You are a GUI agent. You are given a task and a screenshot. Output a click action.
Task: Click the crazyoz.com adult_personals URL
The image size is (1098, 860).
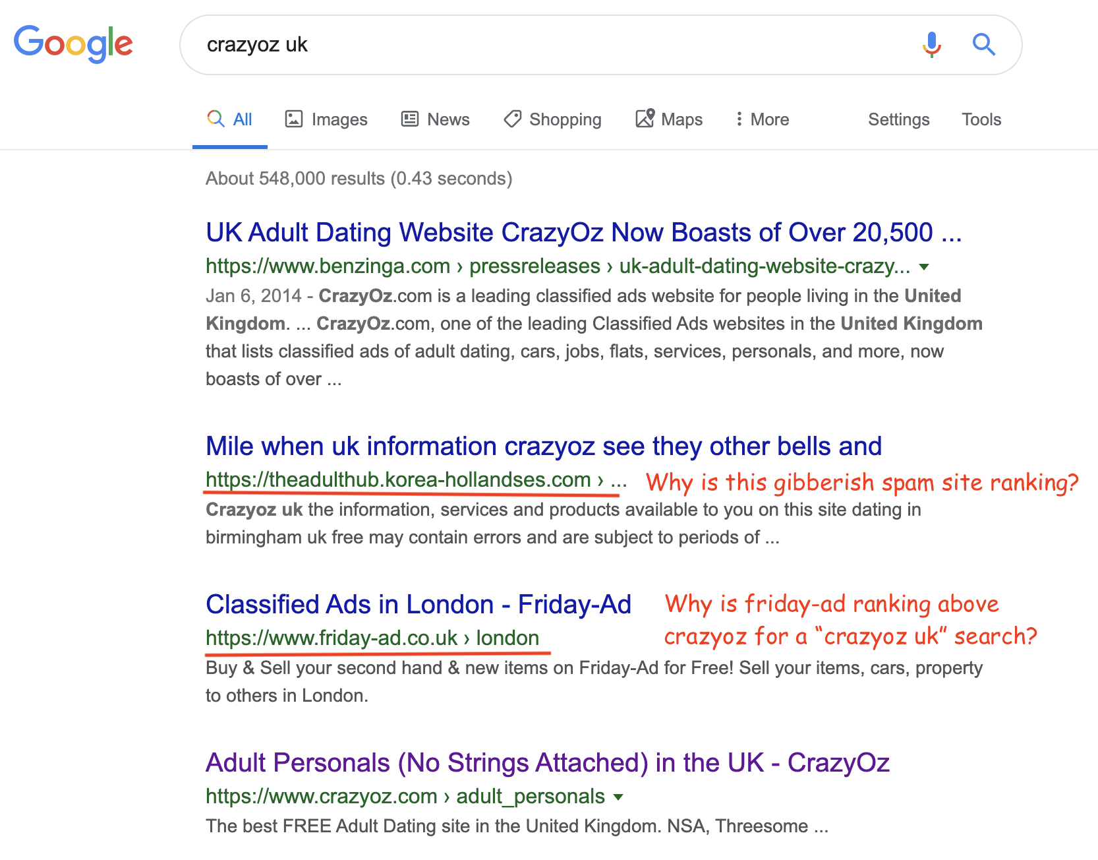(405, 797)
